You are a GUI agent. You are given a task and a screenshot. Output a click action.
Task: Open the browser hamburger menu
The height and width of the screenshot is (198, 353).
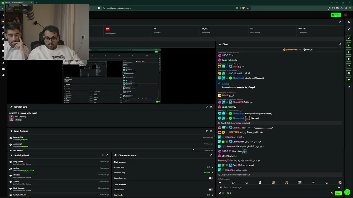350,8
